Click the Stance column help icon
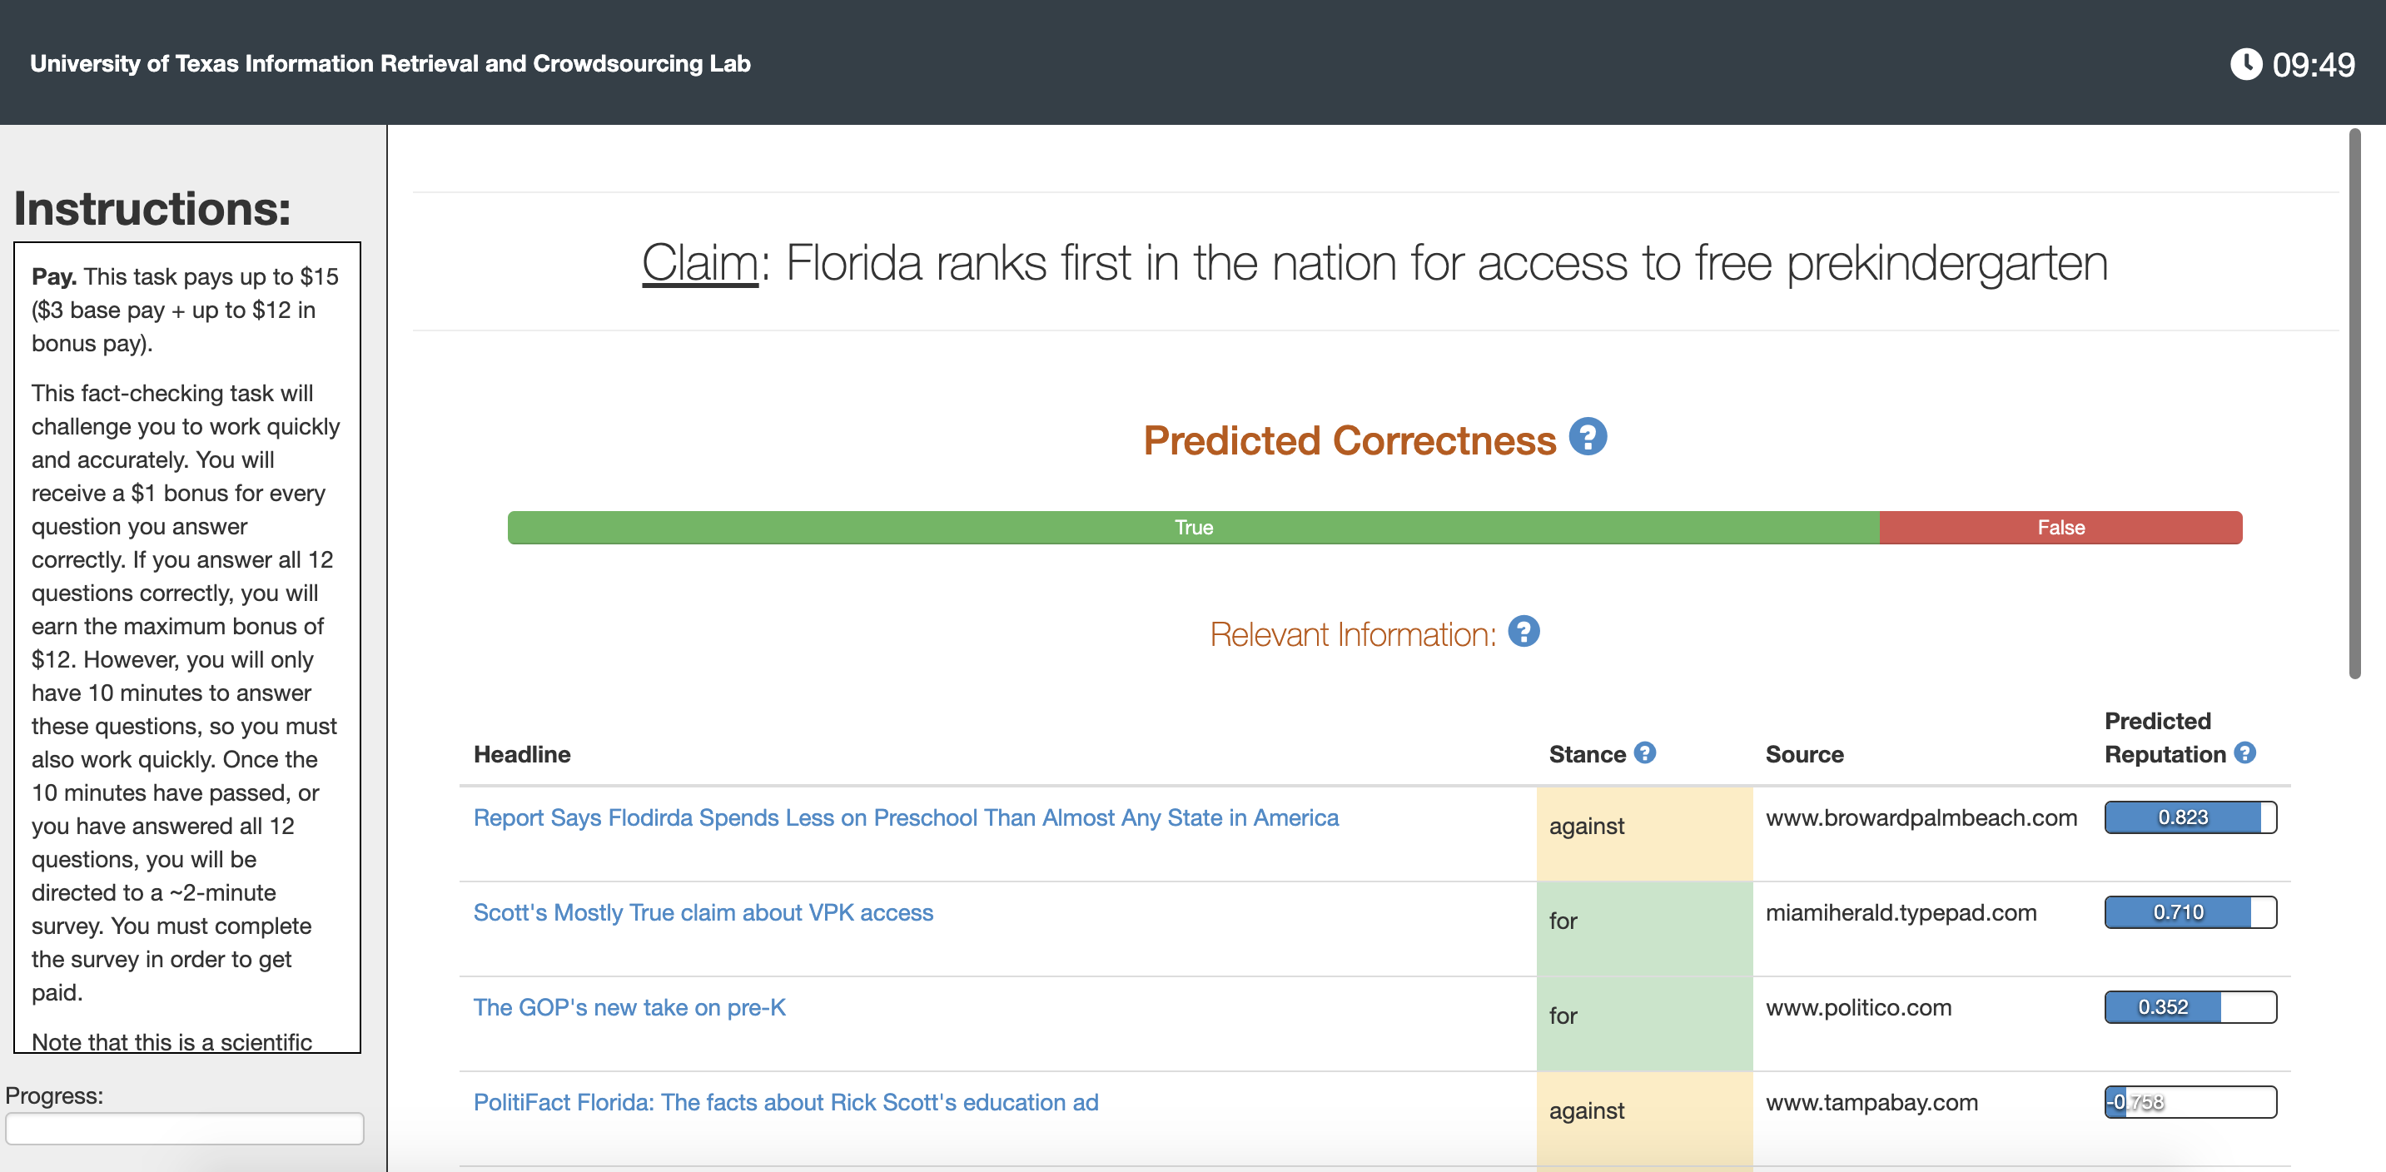 [x=1644, y=752]
